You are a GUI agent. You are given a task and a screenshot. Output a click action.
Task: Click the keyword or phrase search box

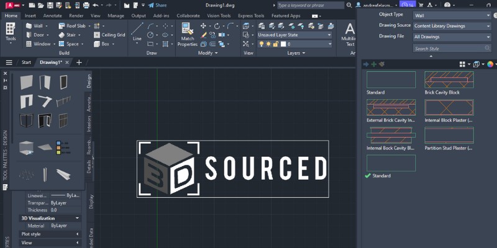point(311,5)
